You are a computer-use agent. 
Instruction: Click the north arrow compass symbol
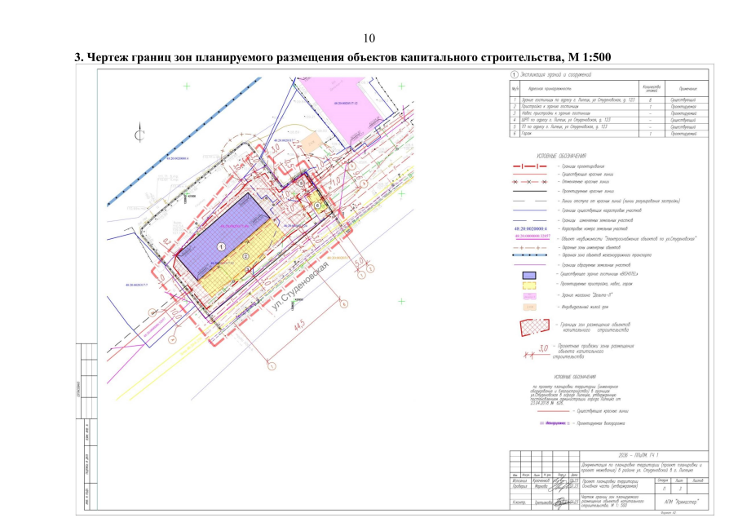[x=139, y=132]
